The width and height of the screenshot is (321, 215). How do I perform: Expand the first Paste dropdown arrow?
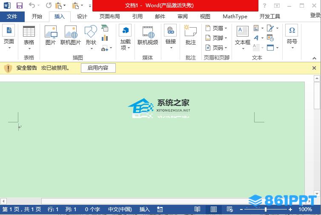(64, 6)
